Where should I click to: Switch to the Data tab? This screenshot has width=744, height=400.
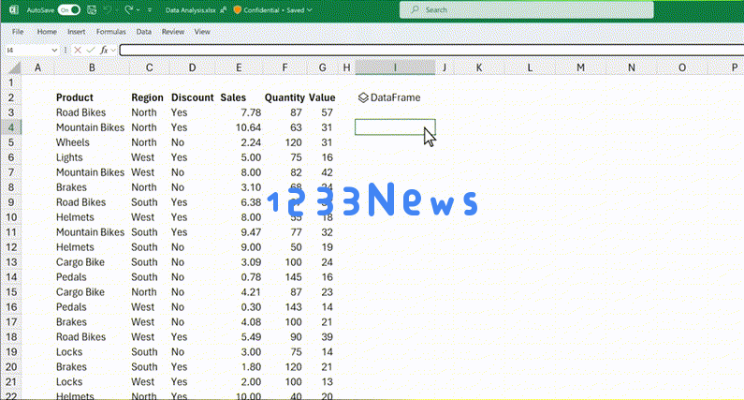144,32
